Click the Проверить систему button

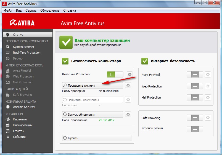(92, 86)
